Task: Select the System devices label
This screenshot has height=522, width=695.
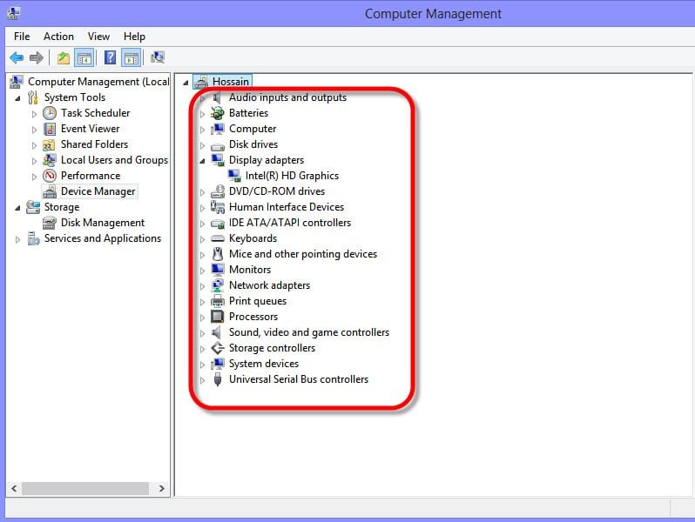Action: pos(264,364)
